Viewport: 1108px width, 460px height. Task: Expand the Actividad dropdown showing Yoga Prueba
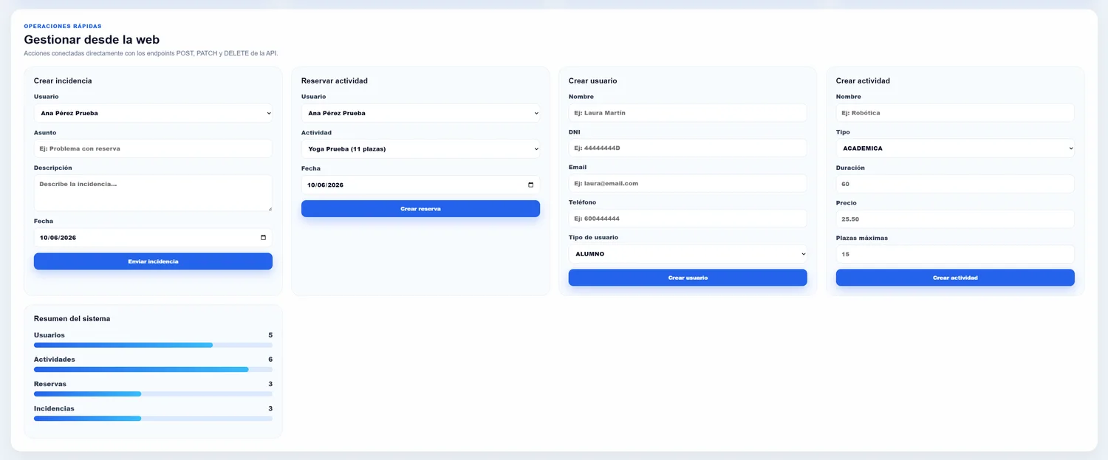pos(420,148)
